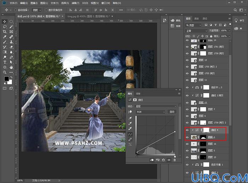Enable the 自动选择 checkbox
Image resolution: width=248 pixels, height=183 pixels.
16,10
